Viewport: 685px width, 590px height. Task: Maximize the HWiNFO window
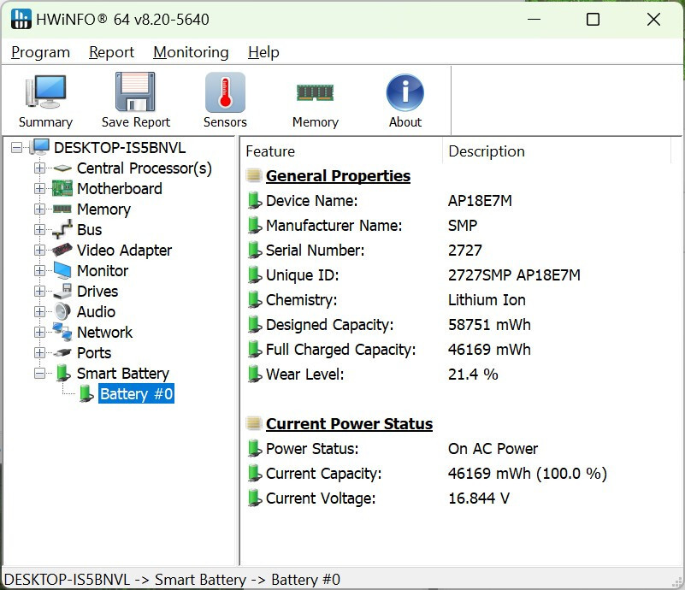pyautogui.click(x=593, y=19)
